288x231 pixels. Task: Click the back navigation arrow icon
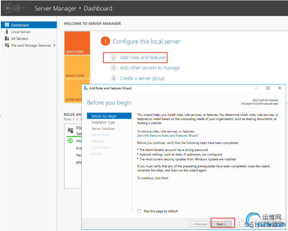click(9, 8)
